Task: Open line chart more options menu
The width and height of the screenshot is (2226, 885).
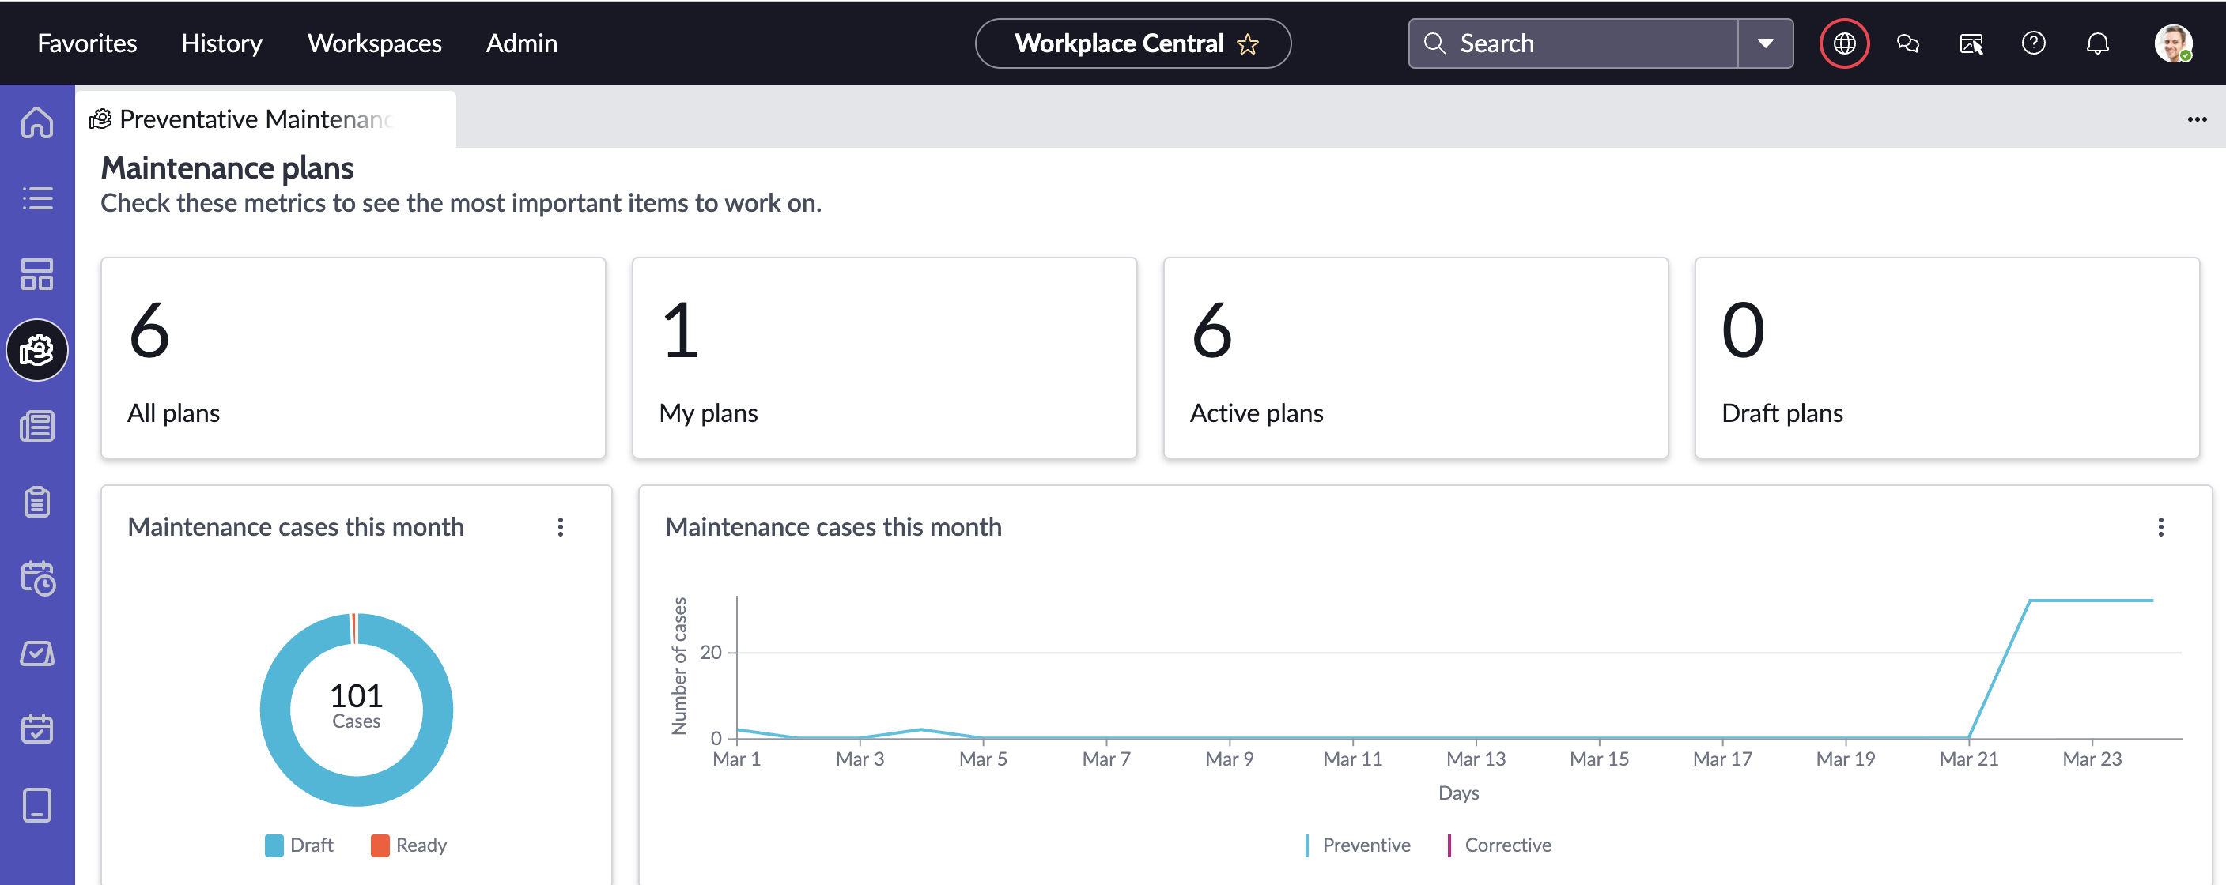Action: (x=2160, y=527)
